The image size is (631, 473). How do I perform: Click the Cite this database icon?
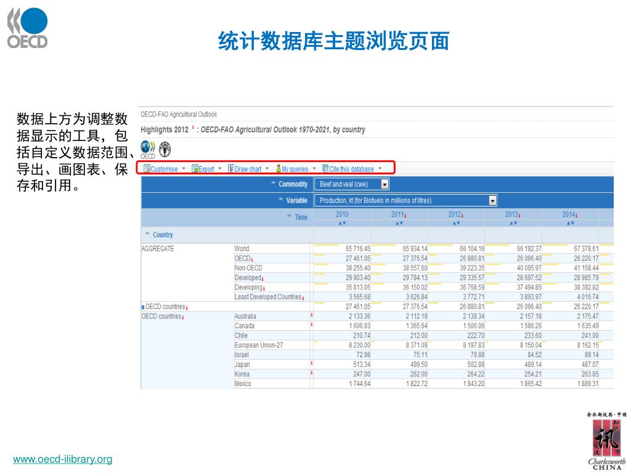pos(325,169)
